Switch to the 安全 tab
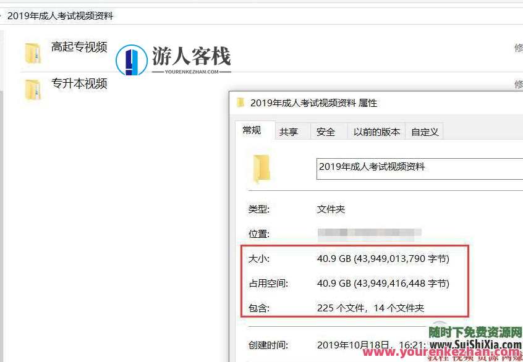The width and height of the screenshot is (523, 362). pyautogui.click(x=326, y=132)
